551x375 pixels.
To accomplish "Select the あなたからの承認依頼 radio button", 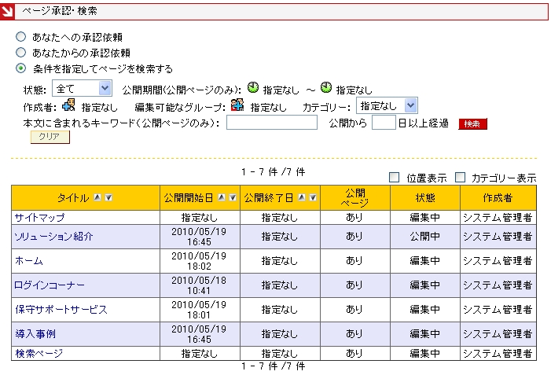I will pyautogui.click(x=21, y=53).
